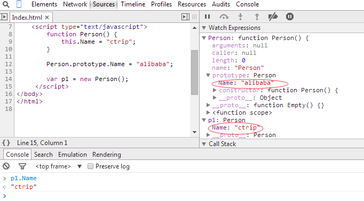
Task: Collapse the prototype: Person node
Action: pos(208,75)
